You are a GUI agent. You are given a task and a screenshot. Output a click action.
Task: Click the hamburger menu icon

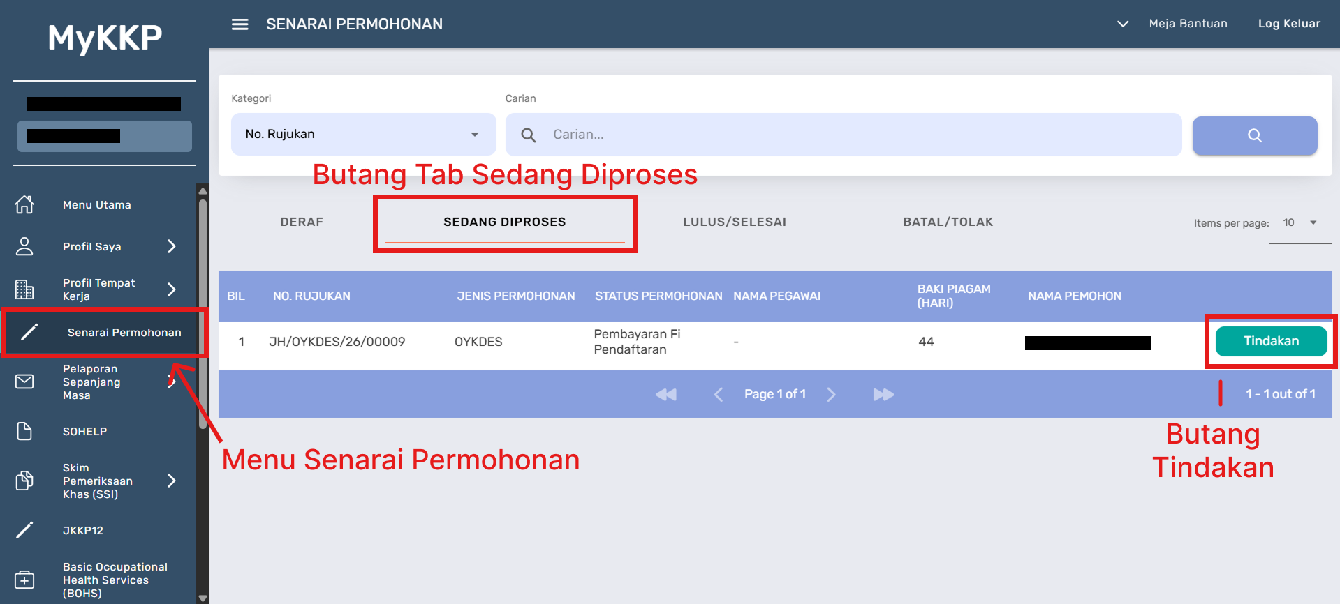240,24
